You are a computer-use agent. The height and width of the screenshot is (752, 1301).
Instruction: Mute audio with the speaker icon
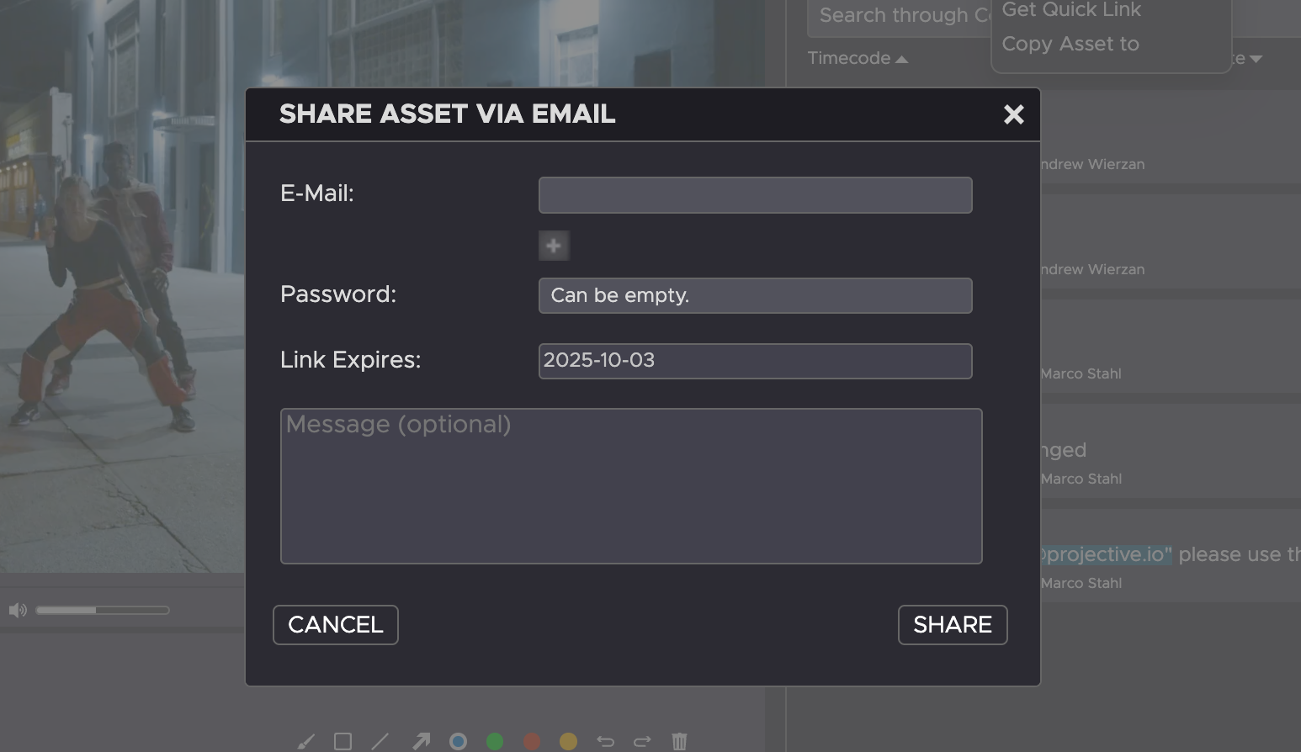(x=18, y=610)
